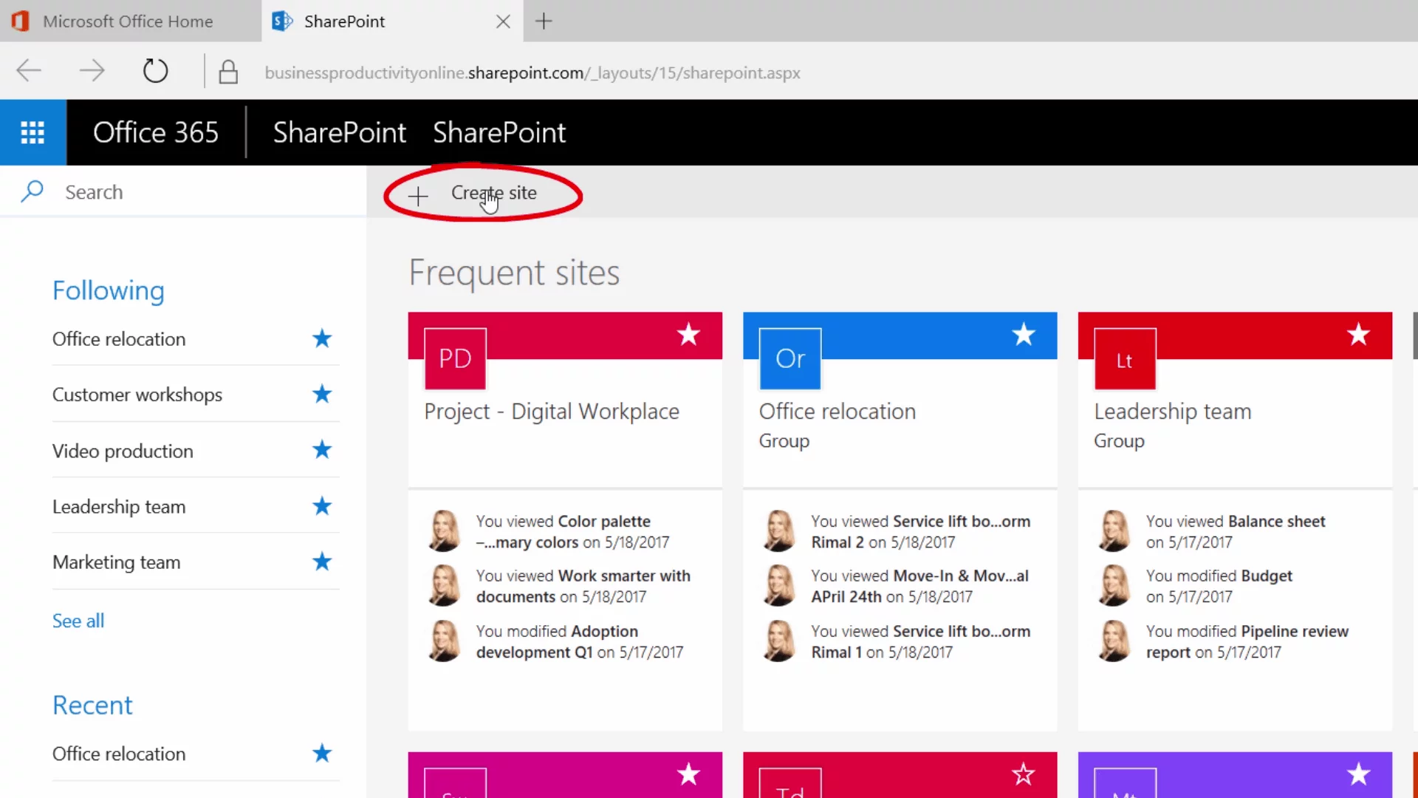The height and width of the screenshot is (798, 1418).
Task: Open Video production site link
Action: click(x=123, y=451)
